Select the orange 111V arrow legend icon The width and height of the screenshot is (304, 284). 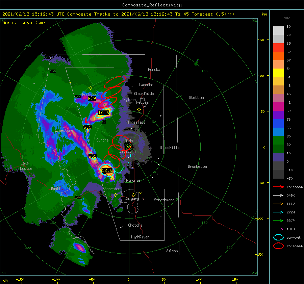(x=278, y=204)
